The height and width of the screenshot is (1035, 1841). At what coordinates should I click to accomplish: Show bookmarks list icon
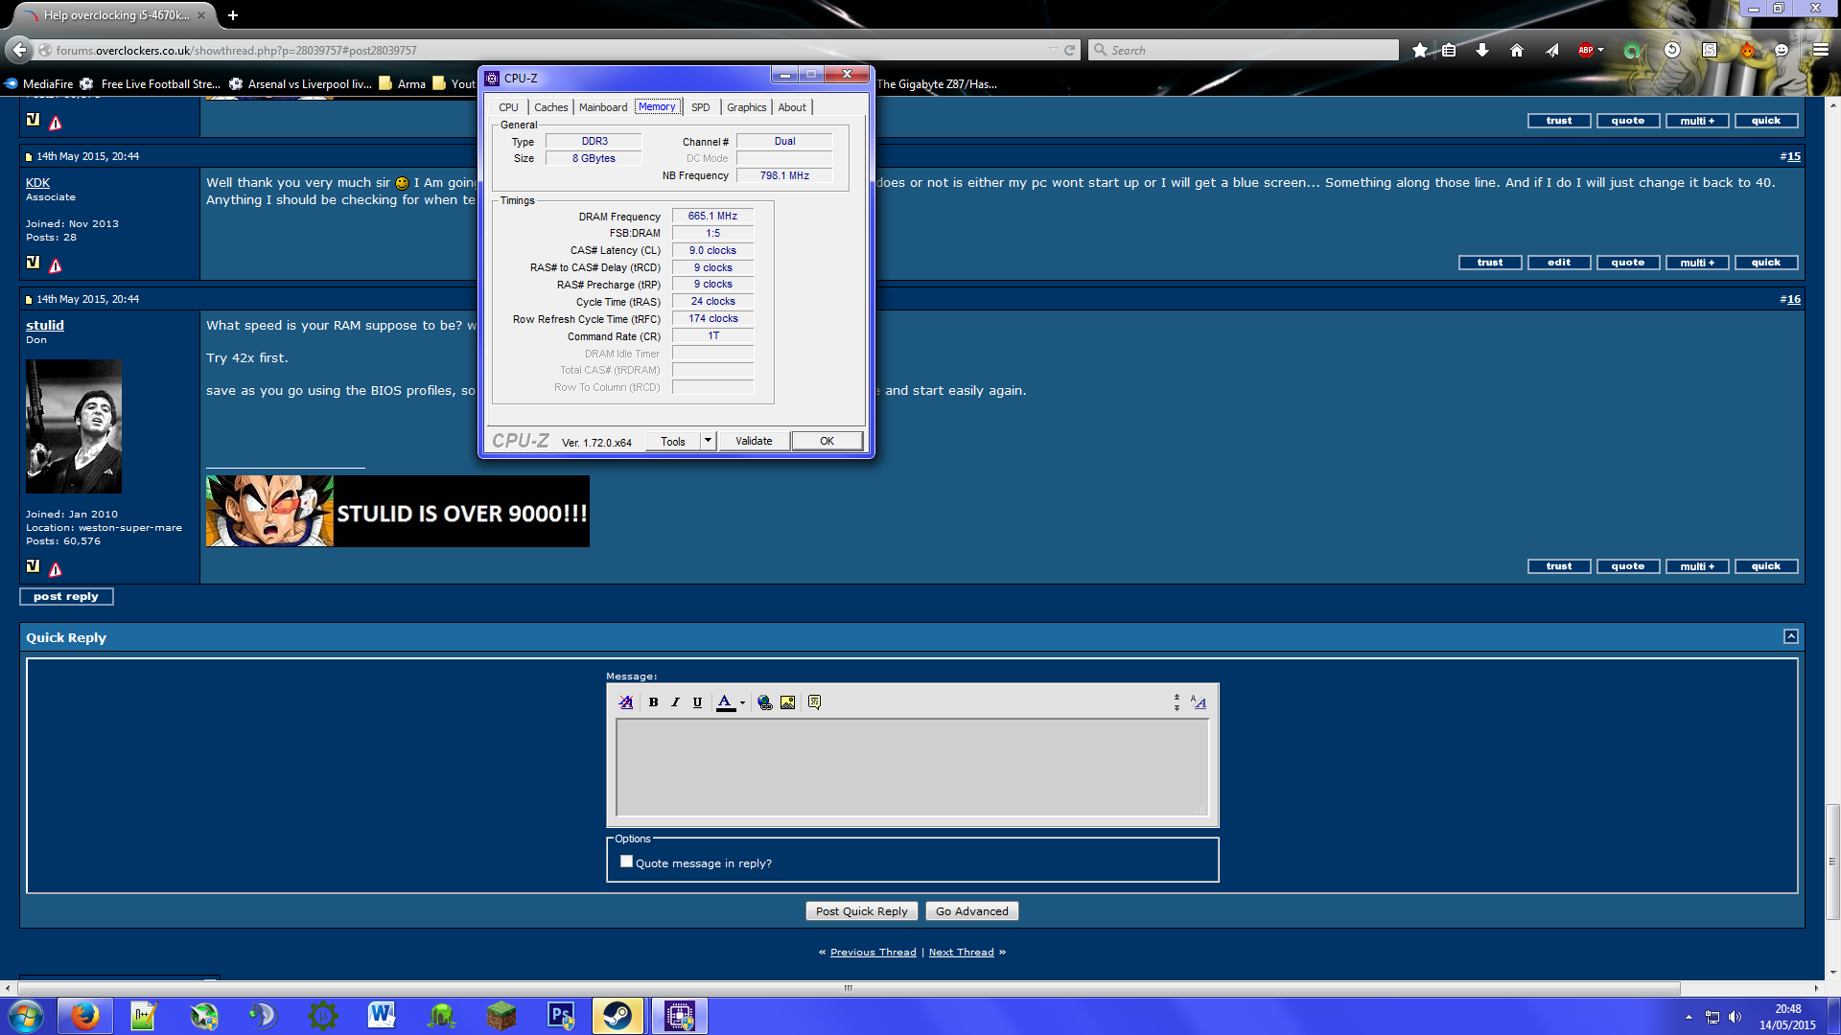point(1449,50)
